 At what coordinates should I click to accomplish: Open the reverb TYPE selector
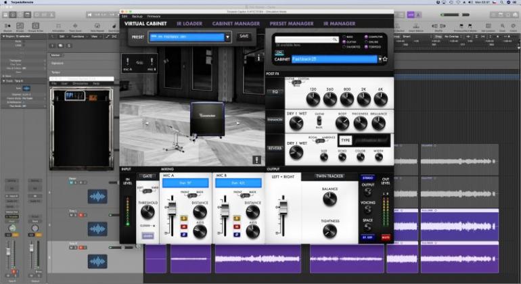[364, 141]
